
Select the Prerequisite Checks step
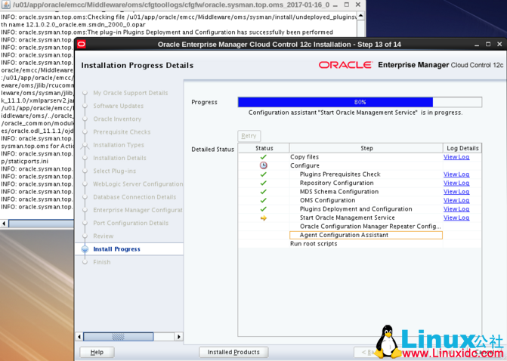[x=122, y=132]
